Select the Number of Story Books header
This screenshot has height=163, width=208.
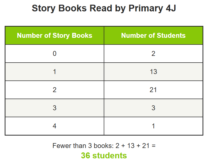(55, 35)
